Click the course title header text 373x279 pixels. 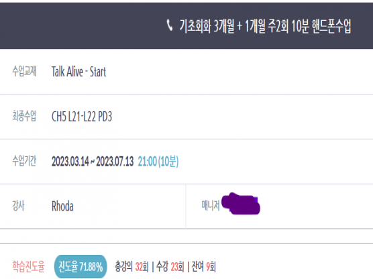(x=265, y=25)
